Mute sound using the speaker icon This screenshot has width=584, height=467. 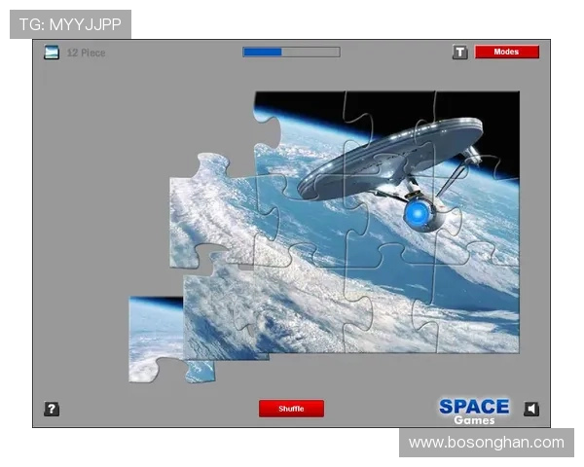click(x=531, y=409)
